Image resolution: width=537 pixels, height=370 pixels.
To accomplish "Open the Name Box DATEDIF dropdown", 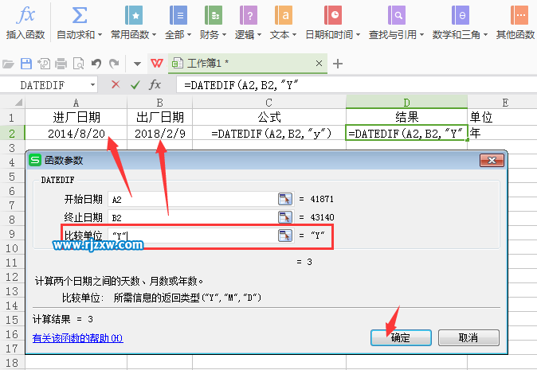I will tap(92, 84).
